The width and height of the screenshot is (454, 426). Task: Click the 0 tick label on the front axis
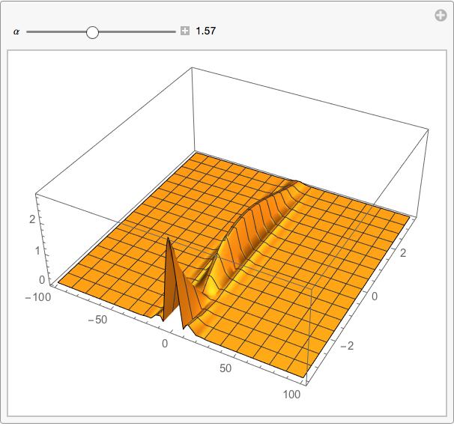[166, 344]
